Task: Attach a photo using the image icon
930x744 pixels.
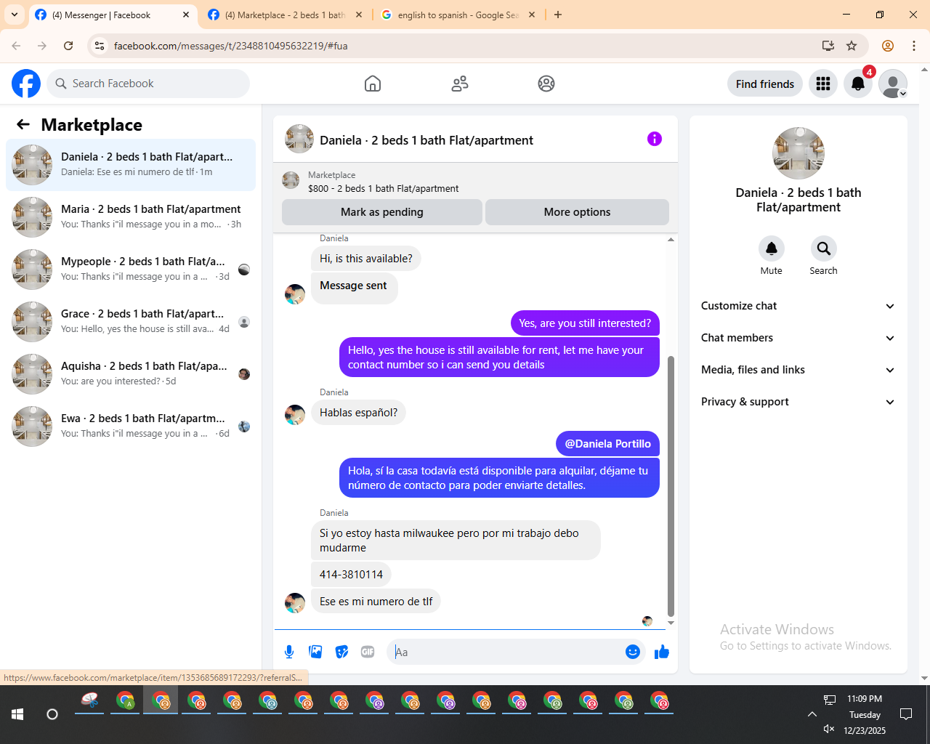Action: coord(315,652)
